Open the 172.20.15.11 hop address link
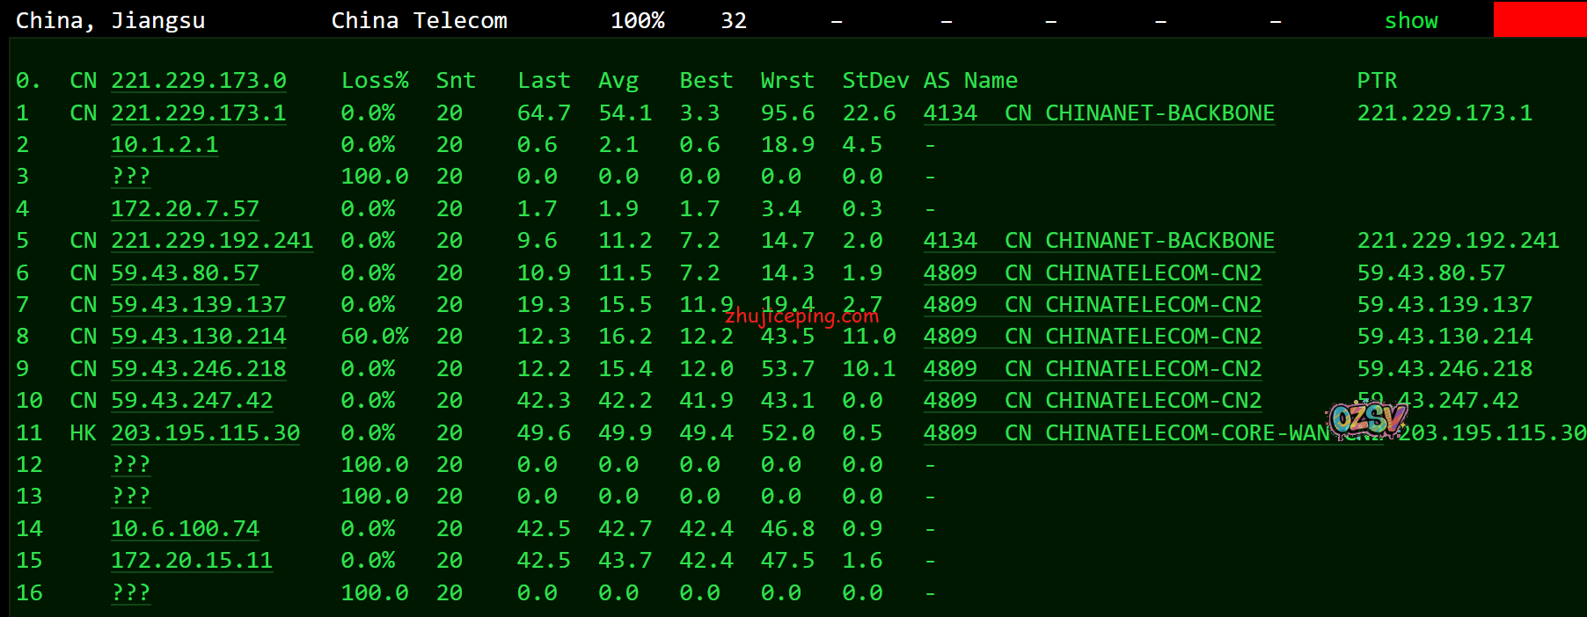1587x617 pixels. point(192,561)
